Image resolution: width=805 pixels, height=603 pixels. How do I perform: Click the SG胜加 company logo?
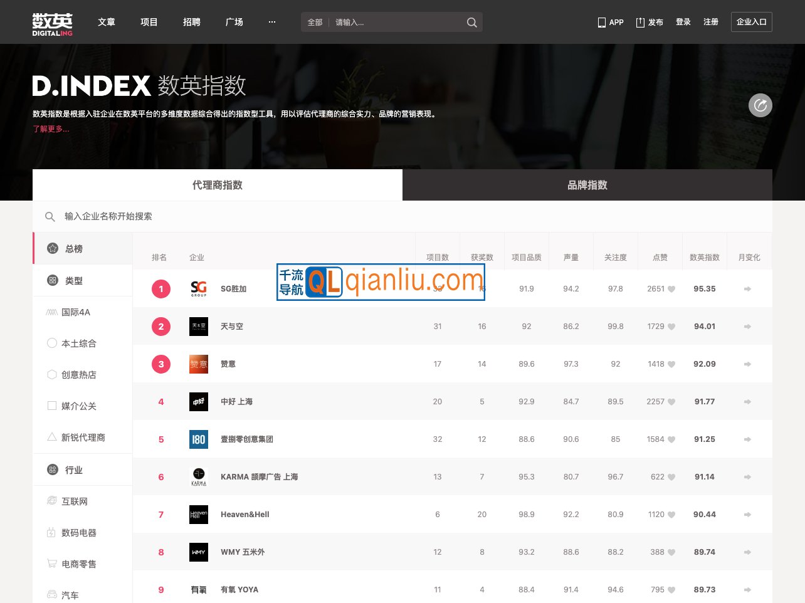pyautogui.click(x=199, y=289)
